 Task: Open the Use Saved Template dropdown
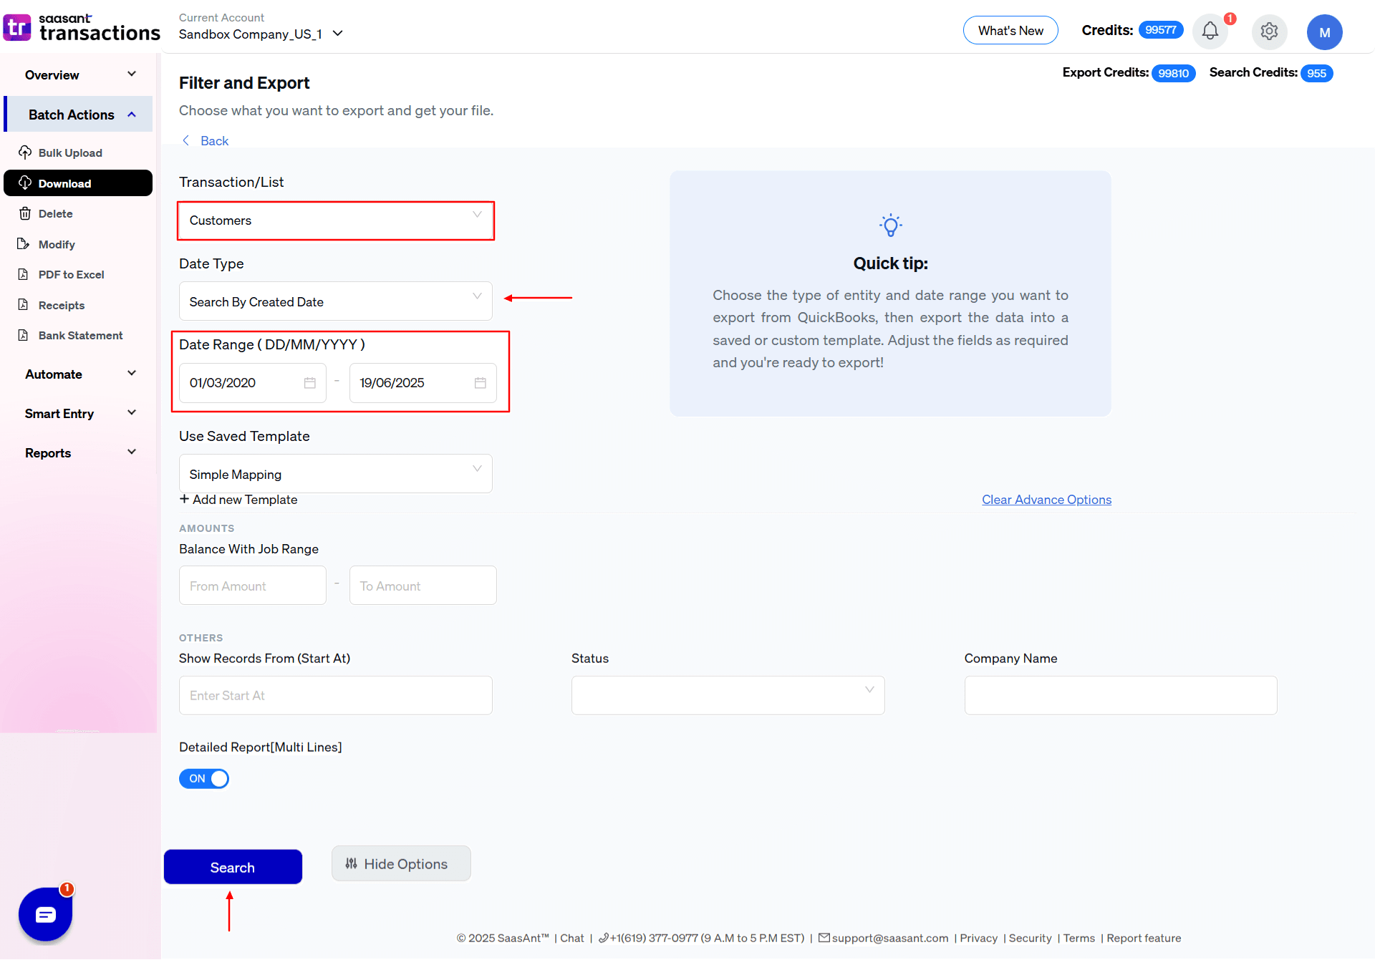click(336, 474)
